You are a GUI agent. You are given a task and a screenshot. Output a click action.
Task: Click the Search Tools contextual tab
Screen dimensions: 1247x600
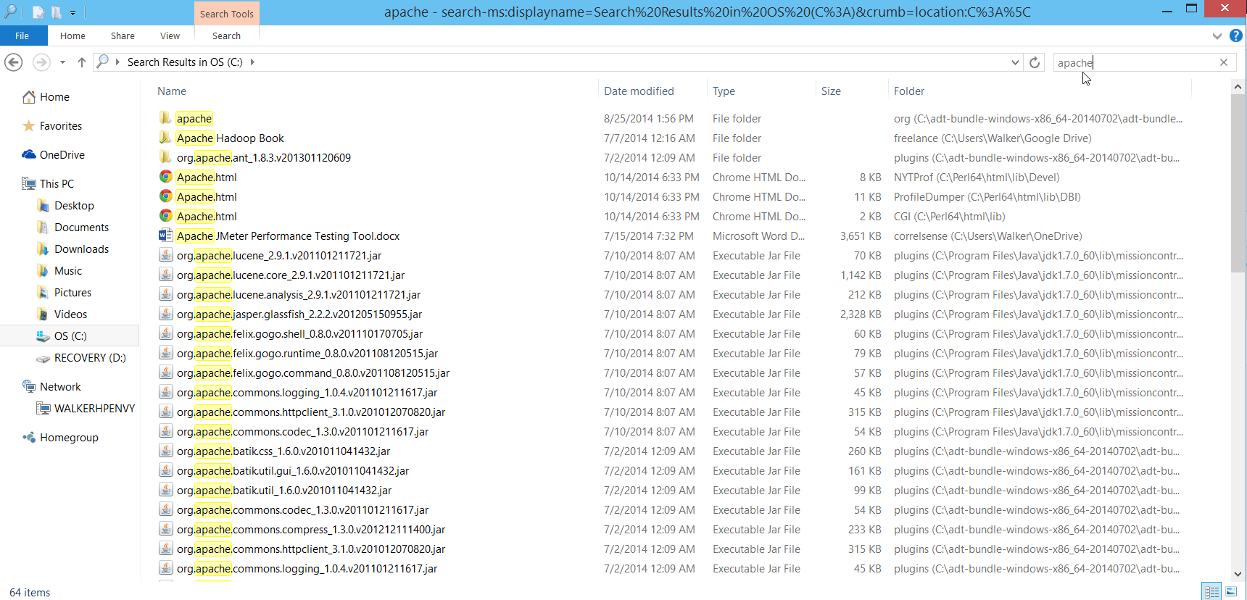pos(227,14)
